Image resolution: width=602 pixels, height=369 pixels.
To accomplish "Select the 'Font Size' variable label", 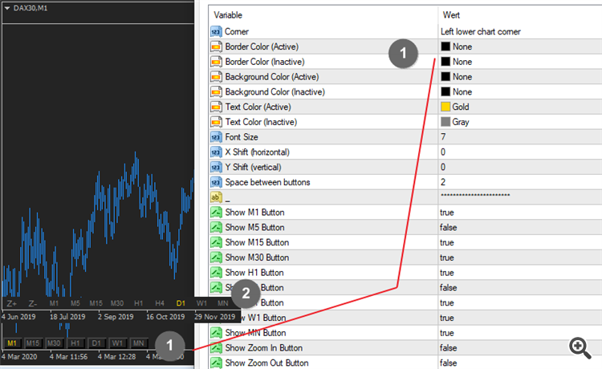I will coord(242,137).
